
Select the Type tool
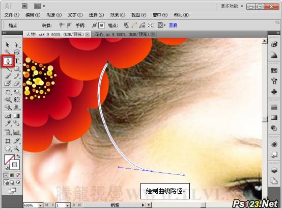pos(17,61)
